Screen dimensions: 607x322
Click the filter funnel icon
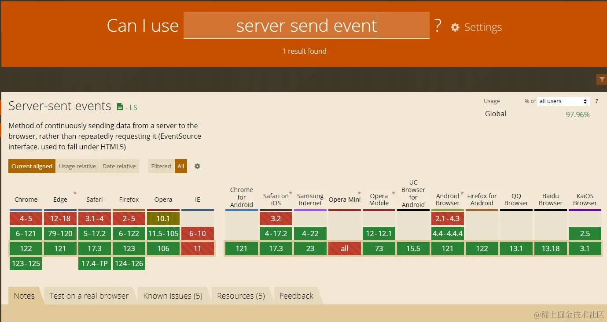point(601,80)
